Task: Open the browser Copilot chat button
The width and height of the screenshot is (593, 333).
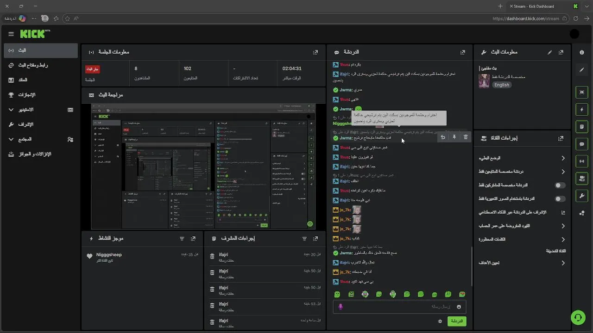Action: pyautogui.click(x=22, y=18)
